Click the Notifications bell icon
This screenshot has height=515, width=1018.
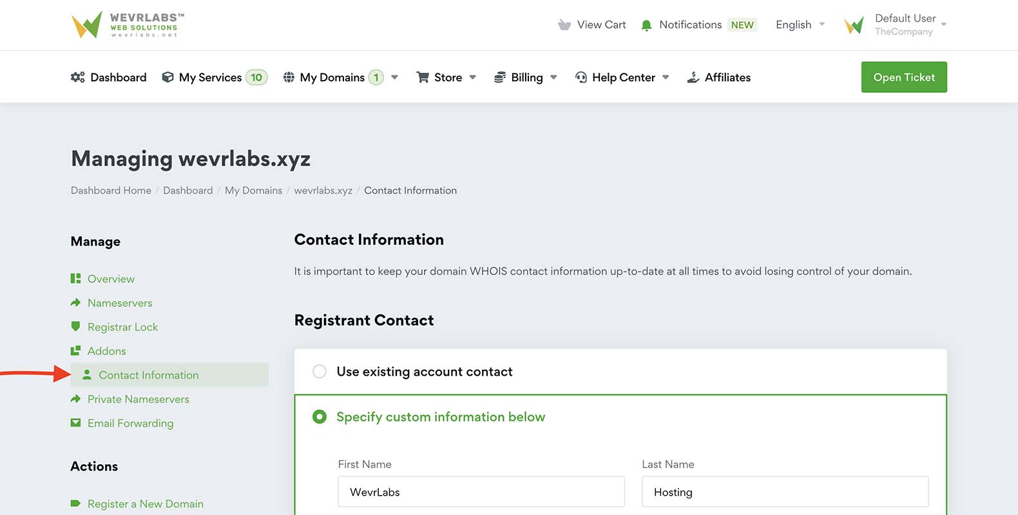[646, 25]
